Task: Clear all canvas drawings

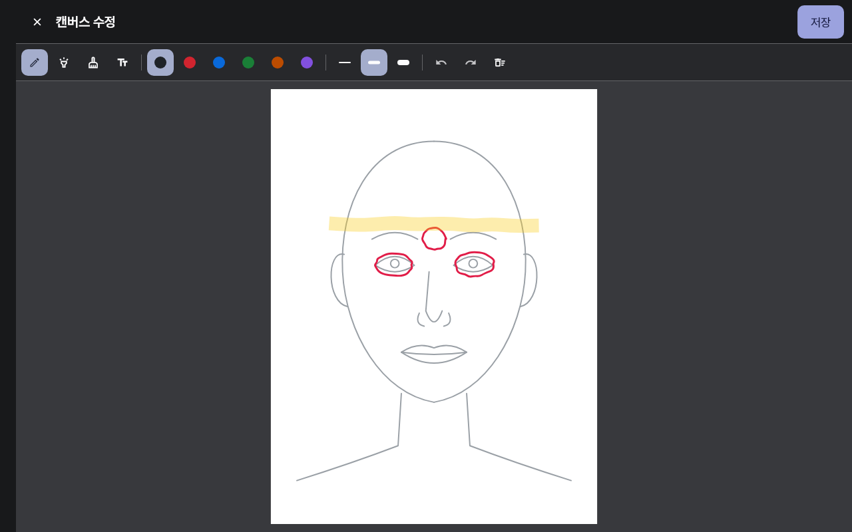Action: (500, 63)
